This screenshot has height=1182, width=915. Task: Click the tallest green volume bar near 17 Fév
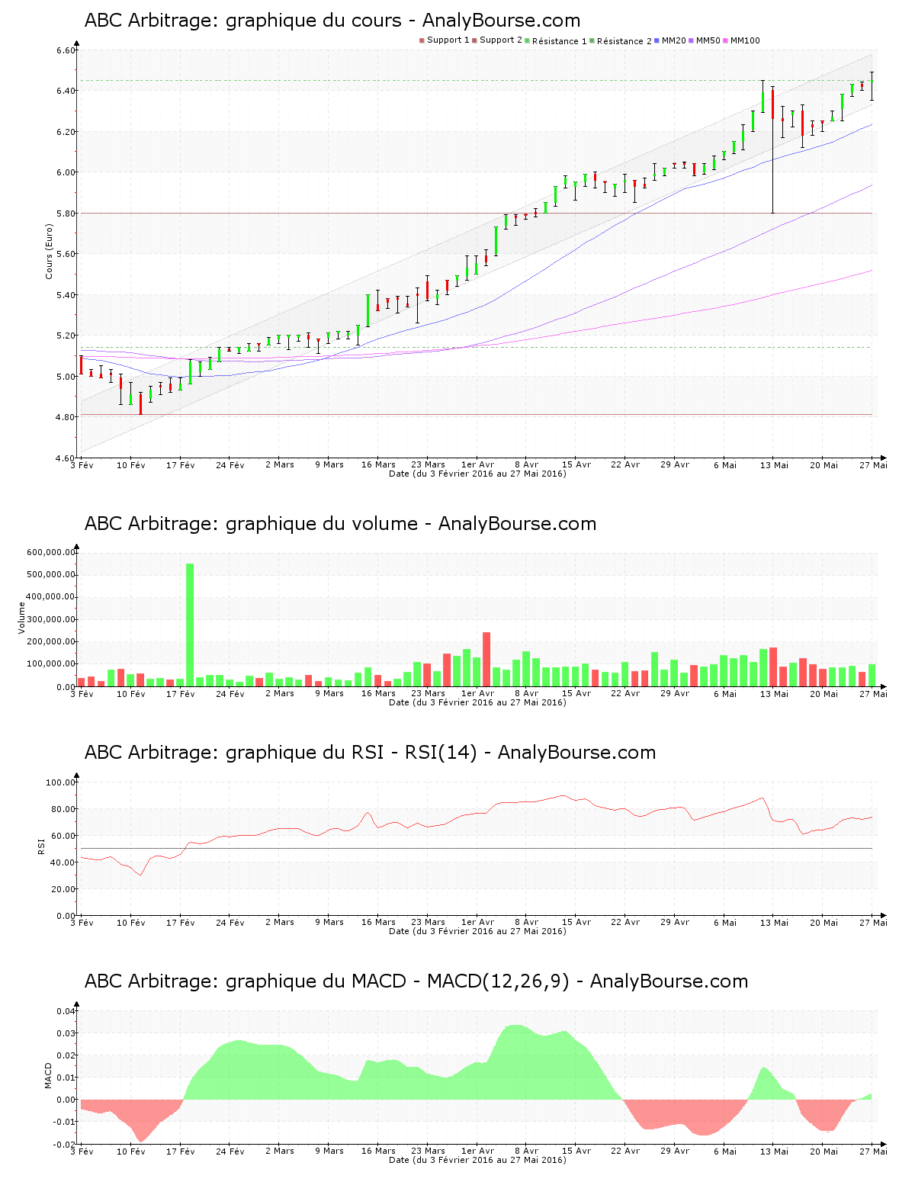coord(190,625)
